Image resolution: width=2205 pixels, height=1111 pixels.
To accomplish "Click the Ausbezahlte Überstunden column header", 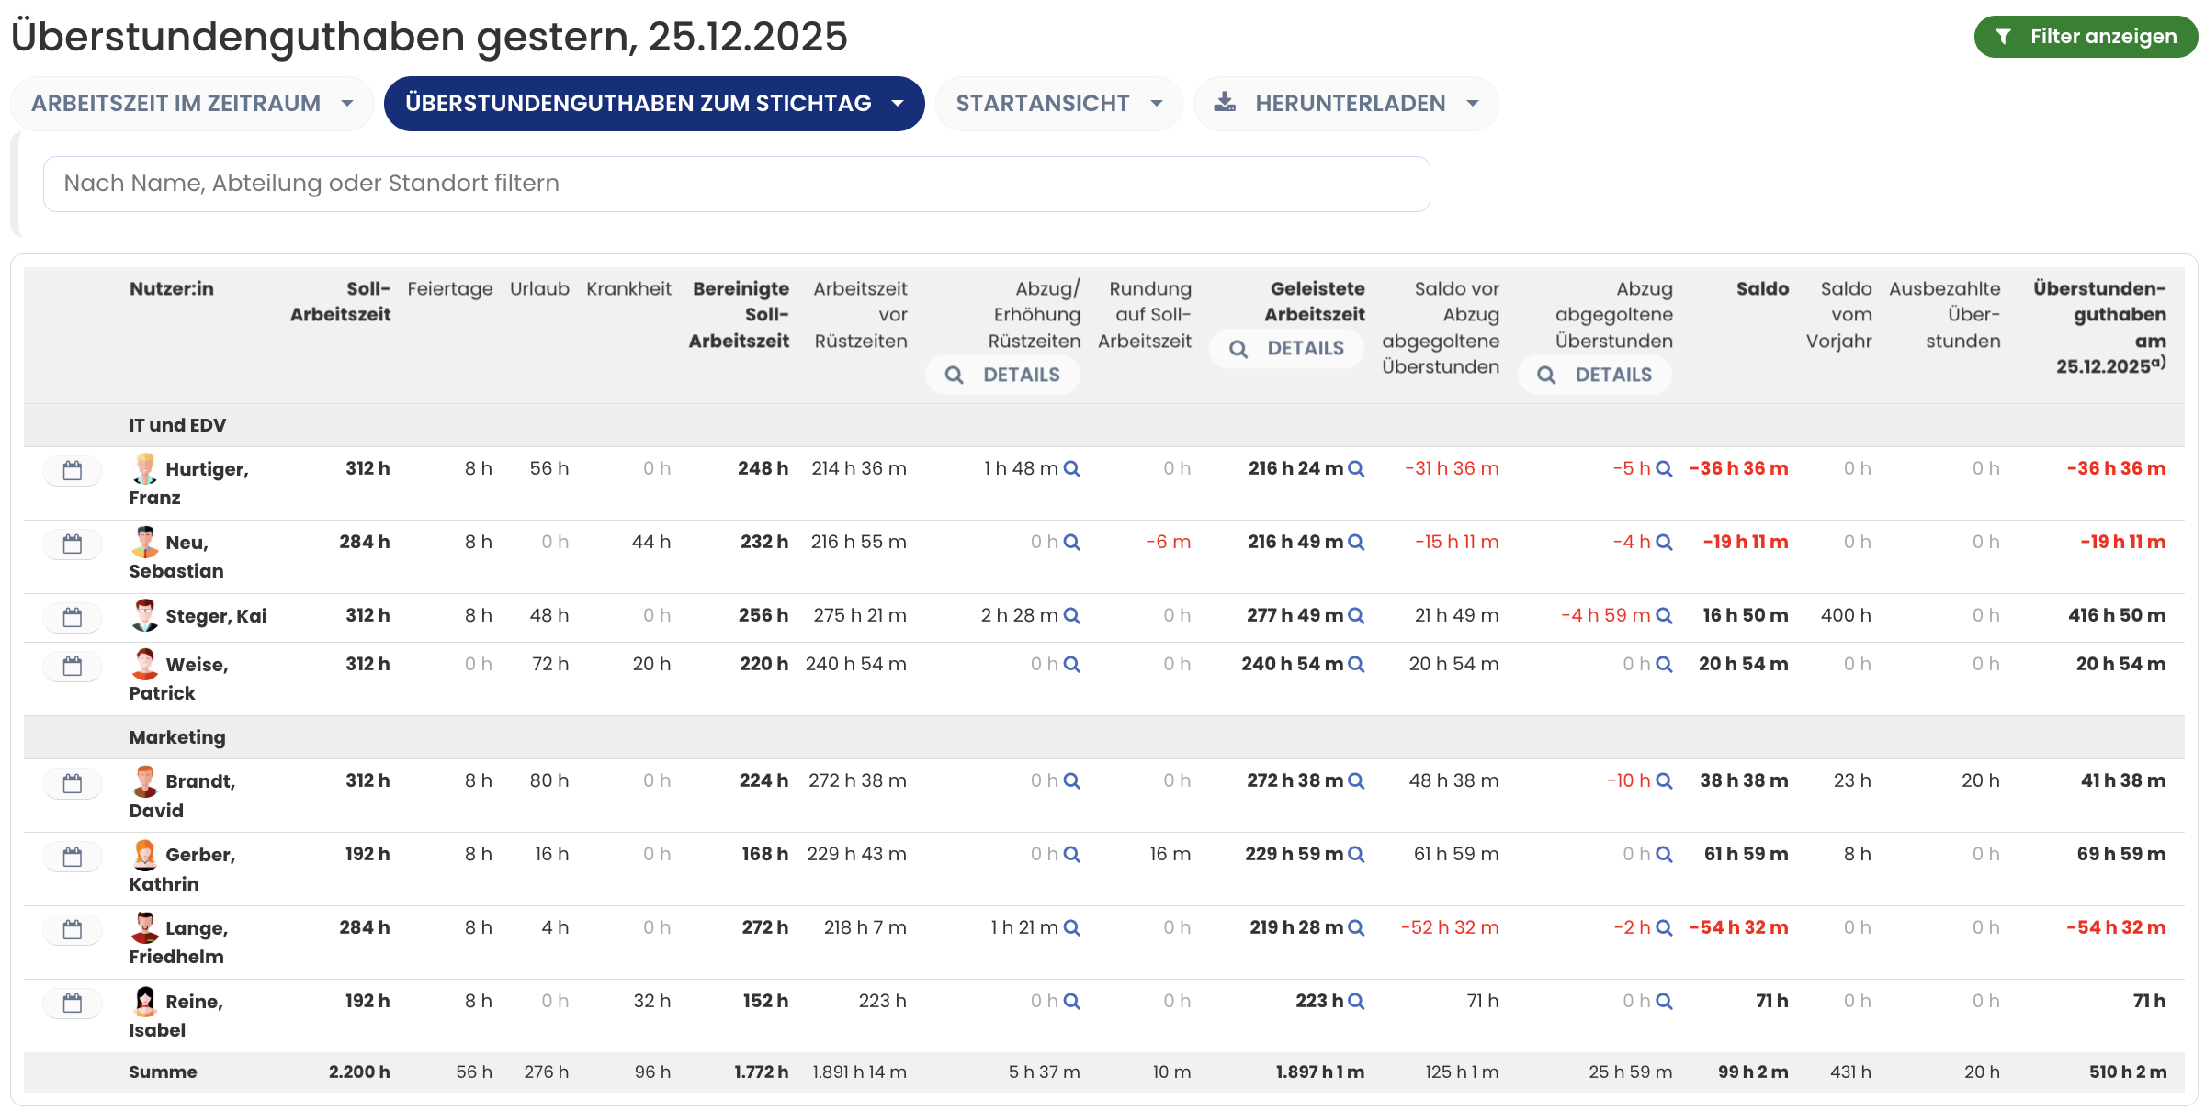I will [1945, 315].
